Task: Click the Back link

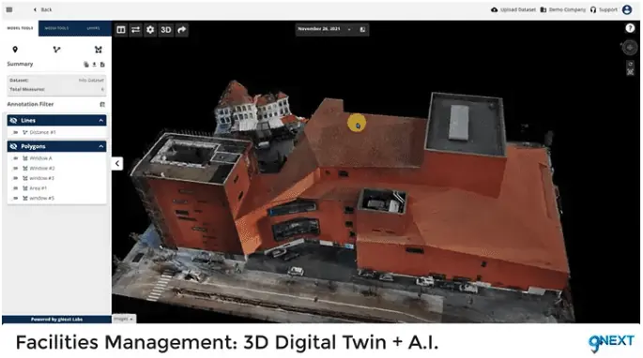Action: click(x=42, y=9)
